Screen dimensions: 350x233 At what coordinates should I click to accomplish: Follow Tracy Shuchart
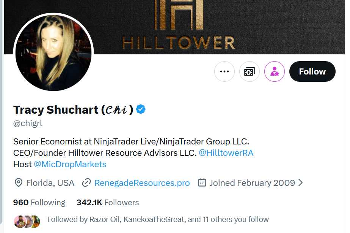(x=312, y=71)
